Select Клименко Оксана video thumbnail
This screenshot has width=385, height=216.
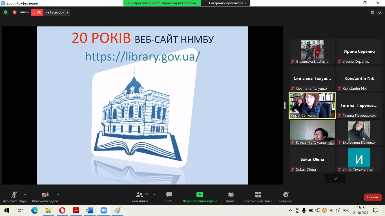click(312, 132)
